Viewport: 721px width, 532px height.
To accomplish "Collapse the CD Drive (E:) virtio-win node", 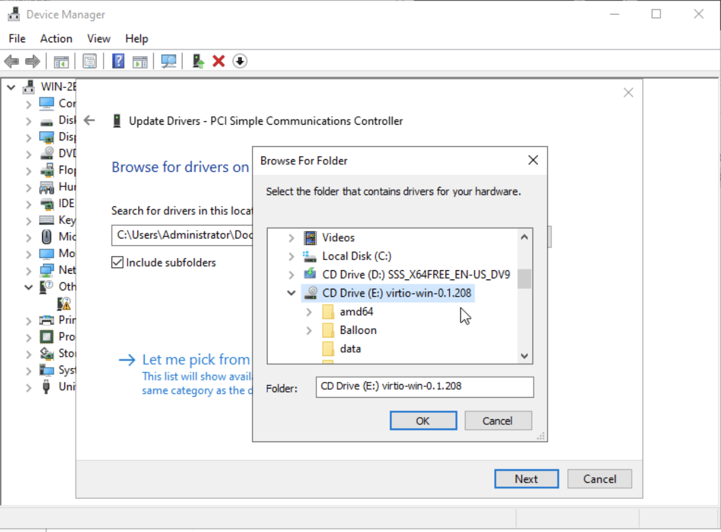I will tap(291, 293).
